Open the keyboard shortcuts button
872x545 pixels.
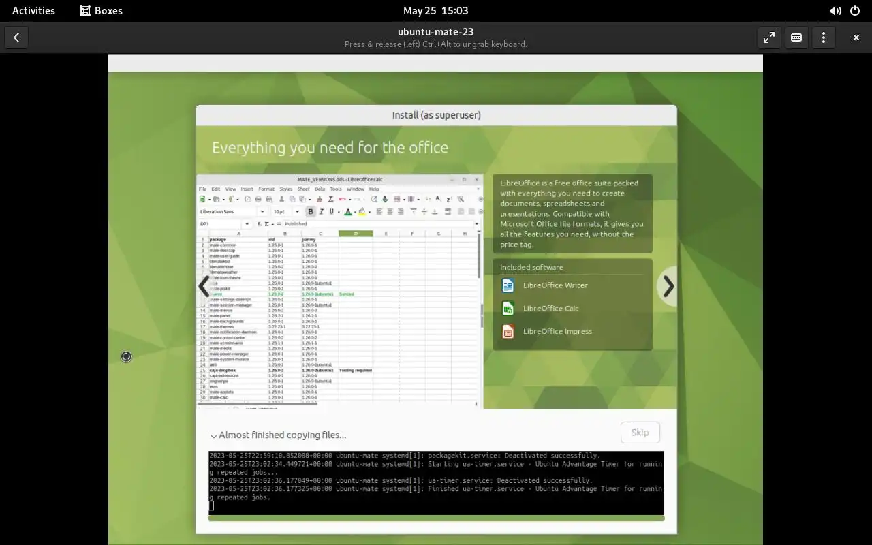(796, 37)
